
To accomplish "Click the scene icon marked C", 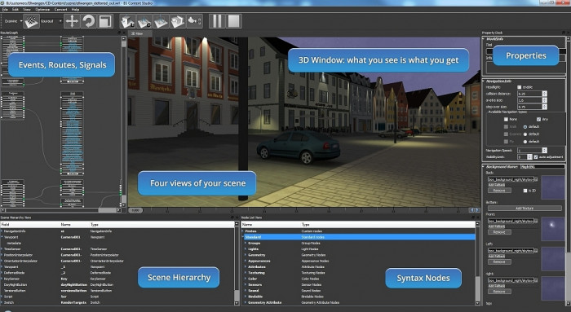I will pos(144,21).
